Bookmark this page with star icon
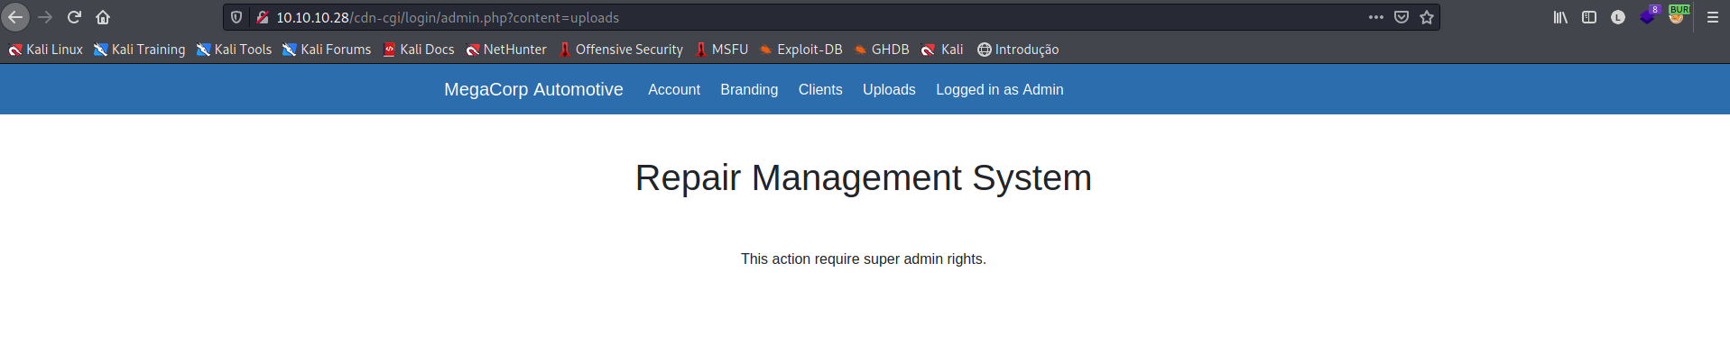The width and height of the screenshot is (1730, 363). pos(1427,17)
